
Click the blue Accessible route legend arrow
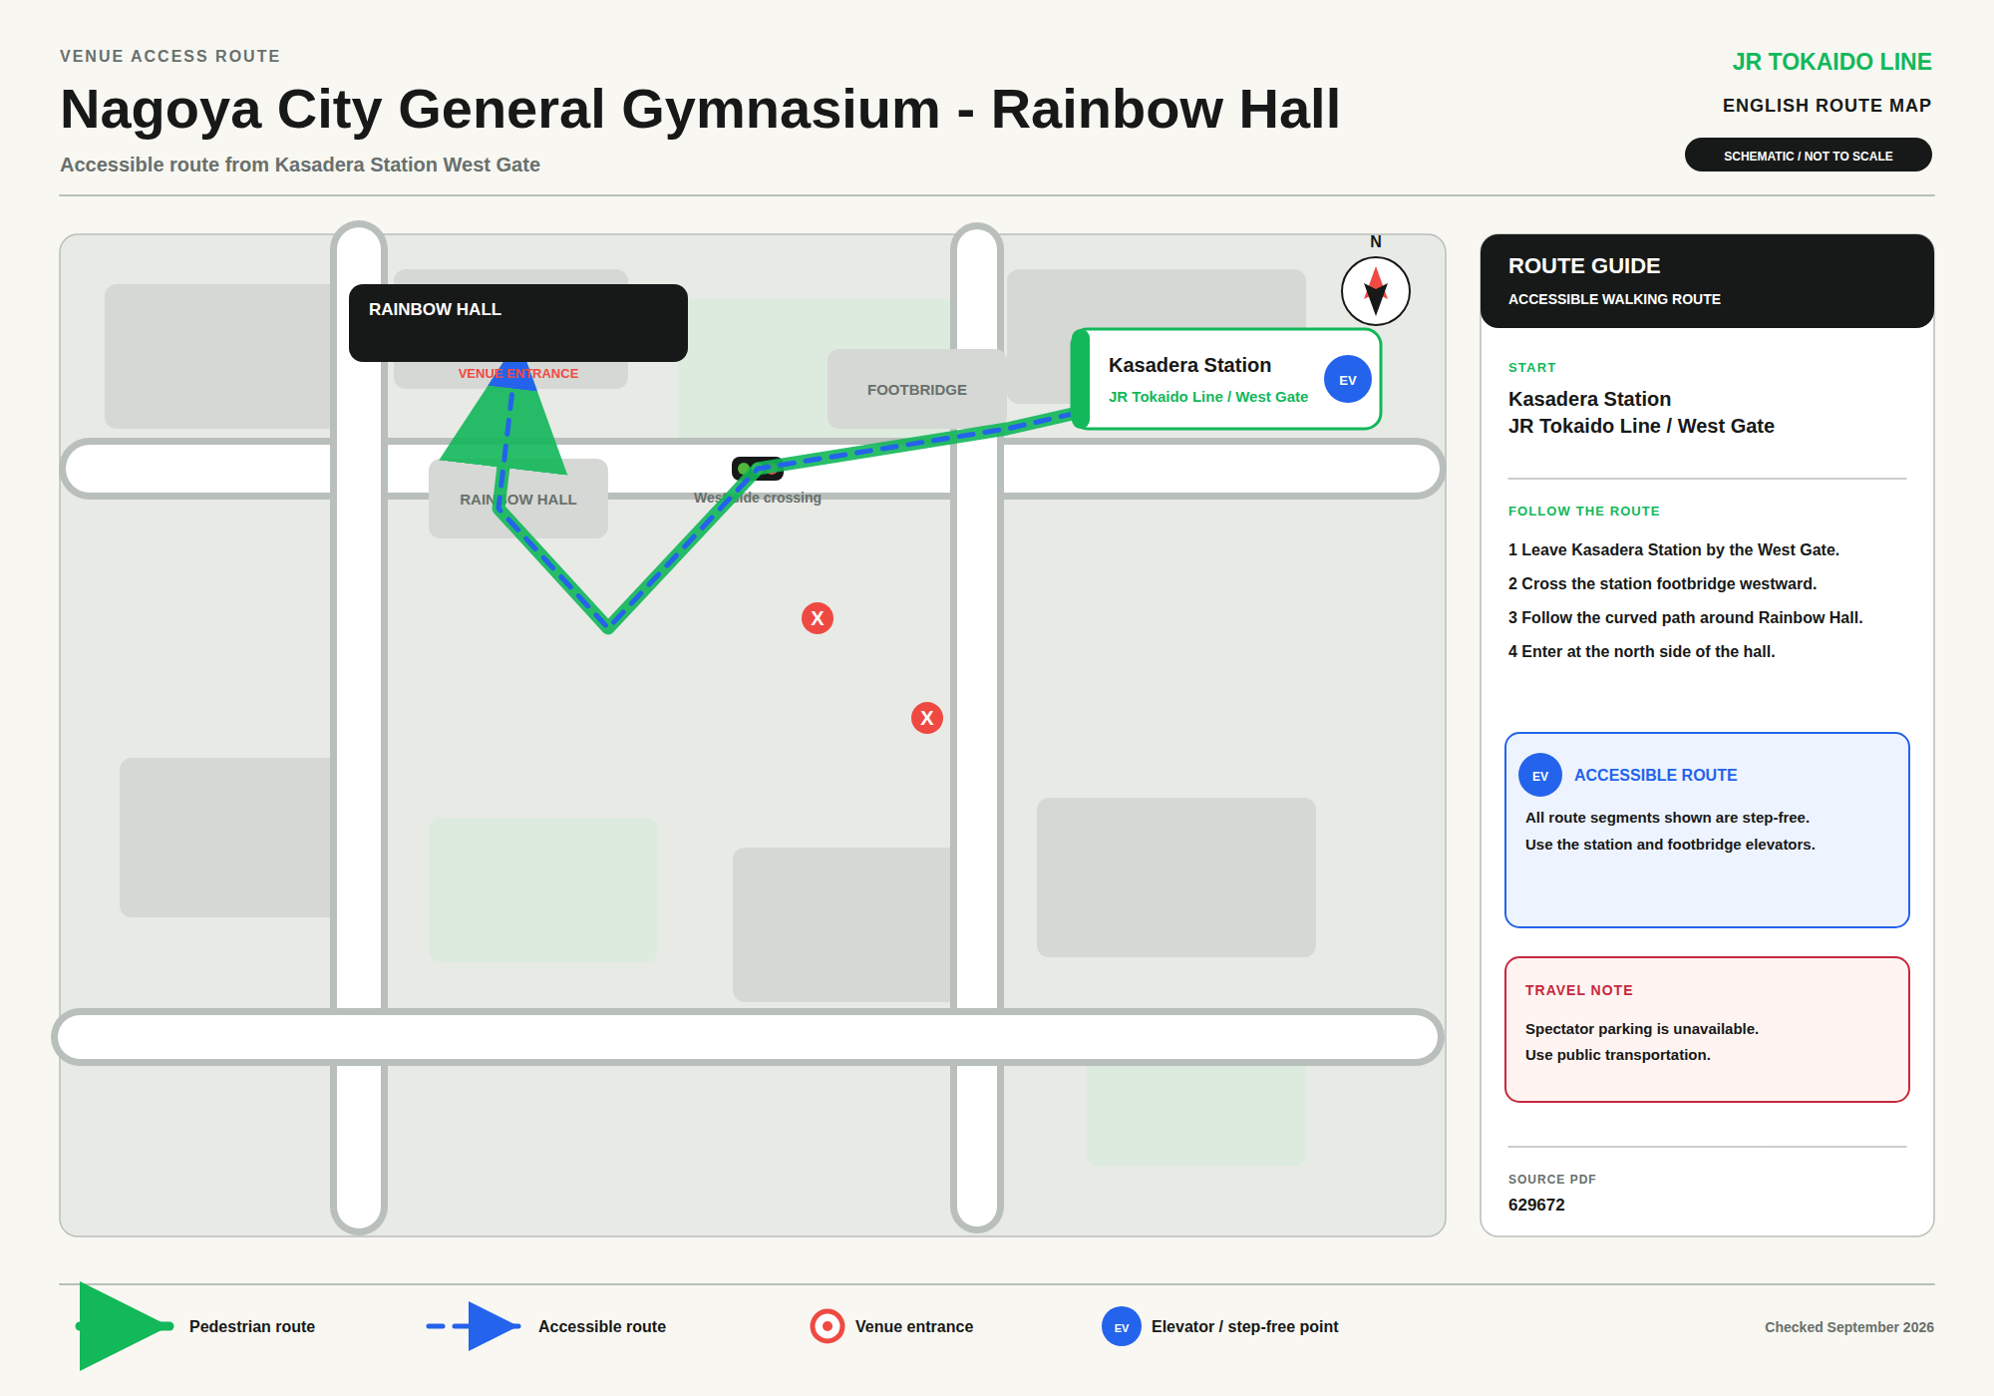pyautogui.click(x=475, y=1326)
